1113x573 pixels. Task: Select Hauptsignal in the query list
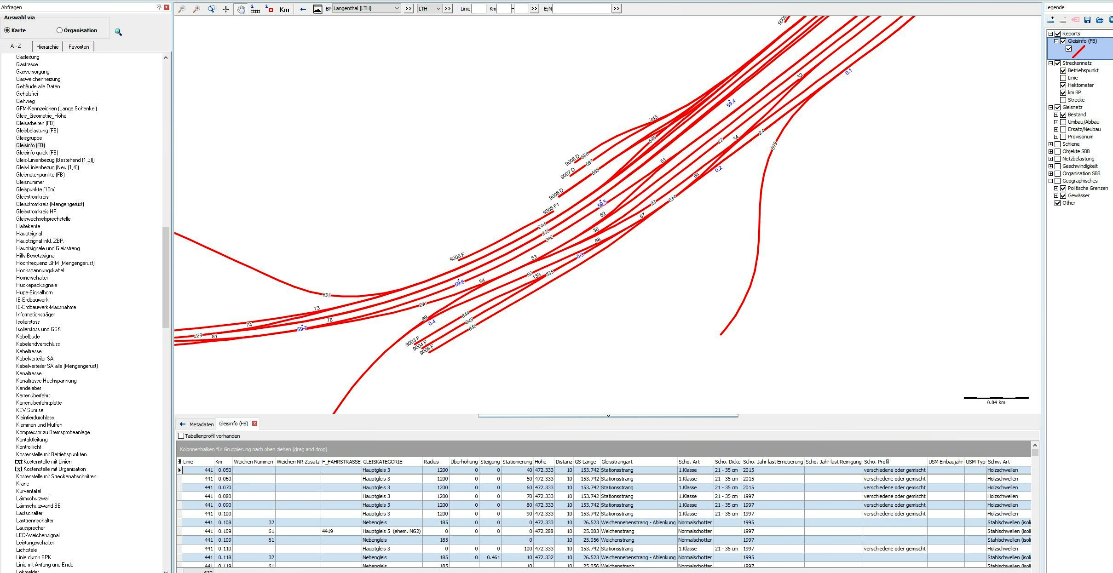(x=29, y=234)
